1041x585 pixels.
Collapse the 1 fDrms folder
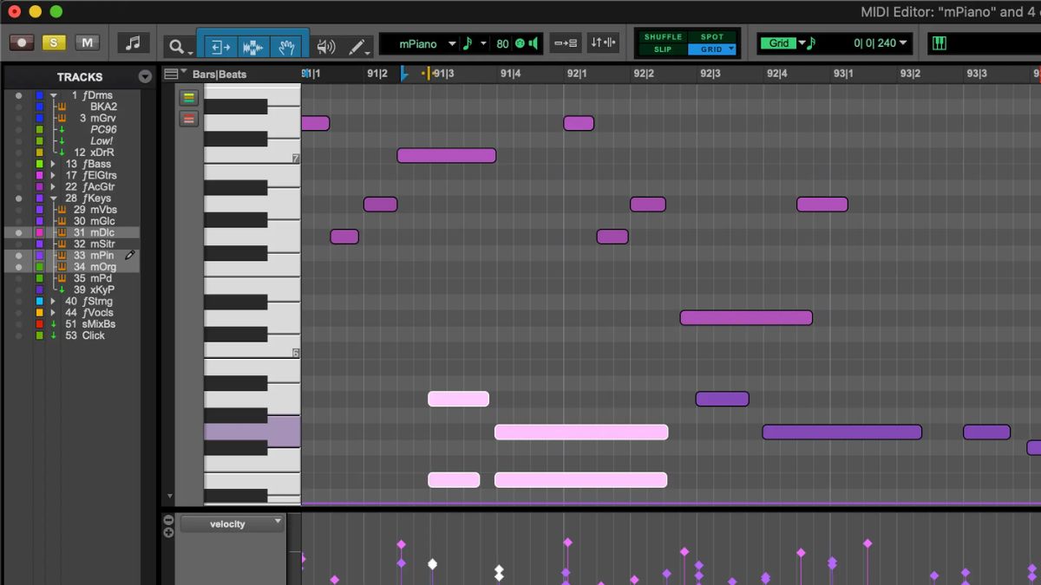tap(54, 95)
